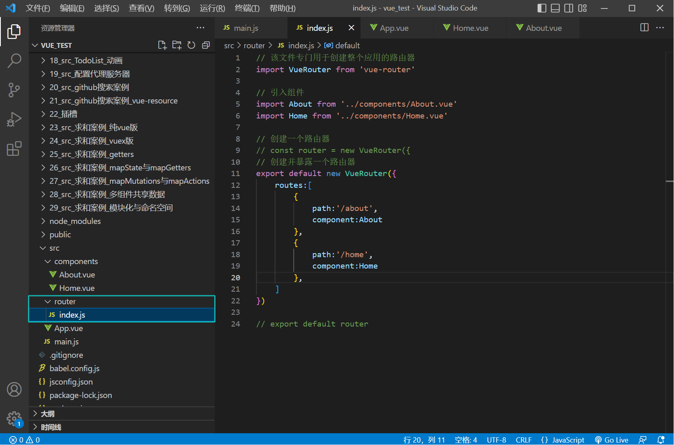Image resolution: width=674 pixels, height=445 pixels.
Task: Open the Accounts menu
Action: click(x=14, y=389)
